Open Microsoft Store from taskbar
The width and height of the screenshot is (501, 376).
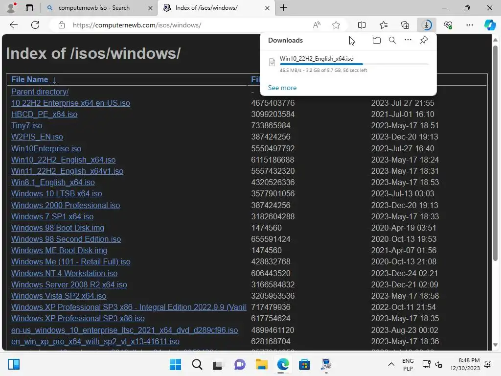[304, 364]
